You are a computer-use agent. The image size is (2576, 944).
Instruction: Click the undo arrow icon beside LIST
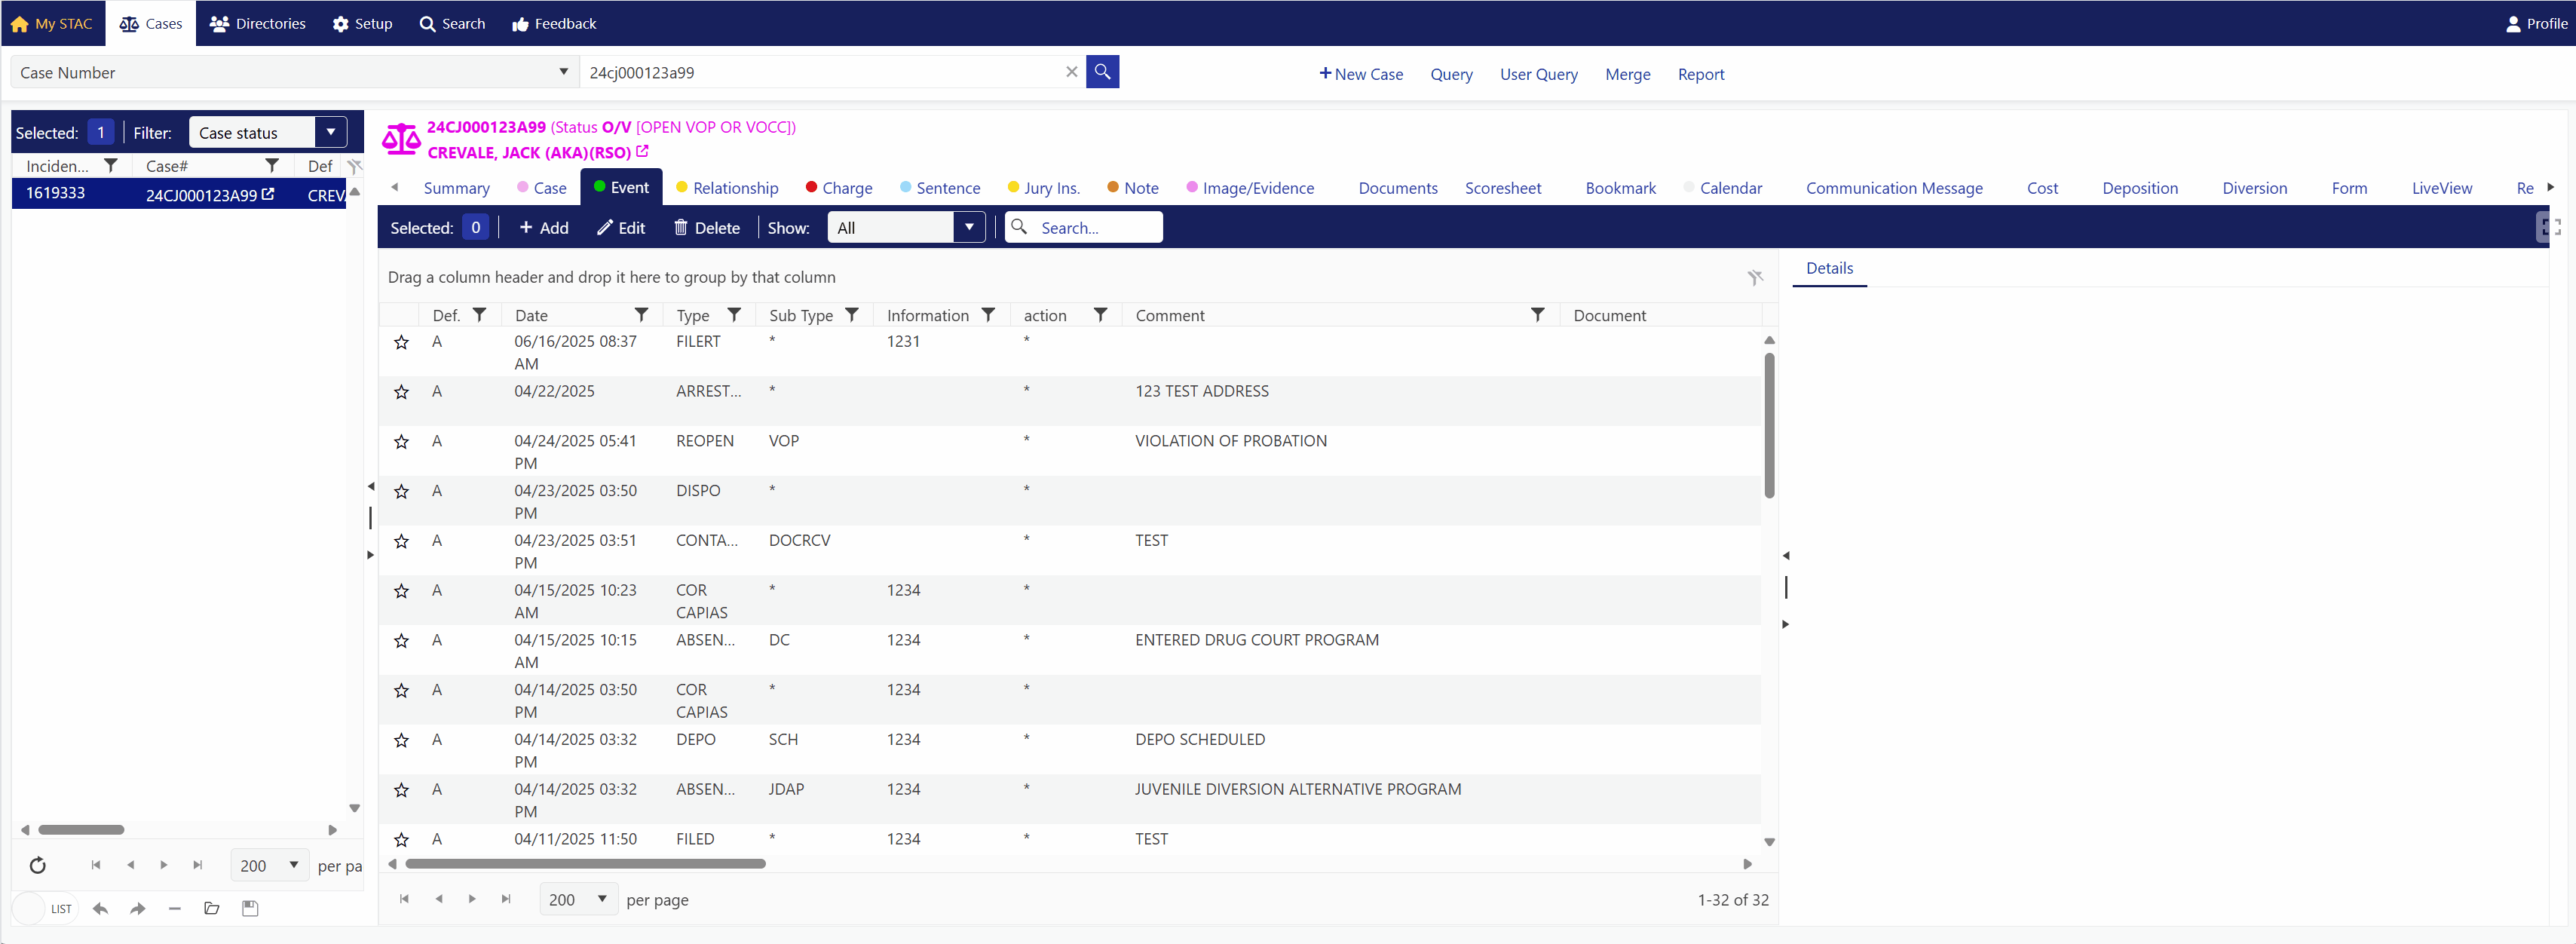click(100, 908)
